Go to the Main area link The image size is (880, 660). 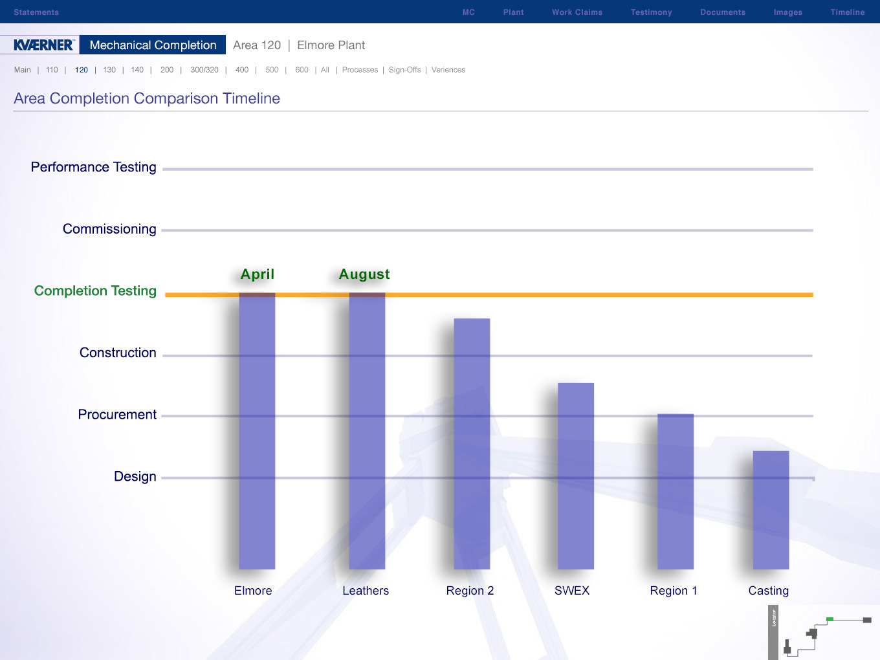point(23,70)
